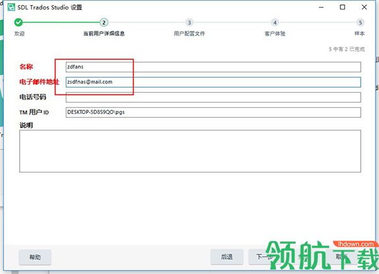Focus the email address field

(214, 82)
